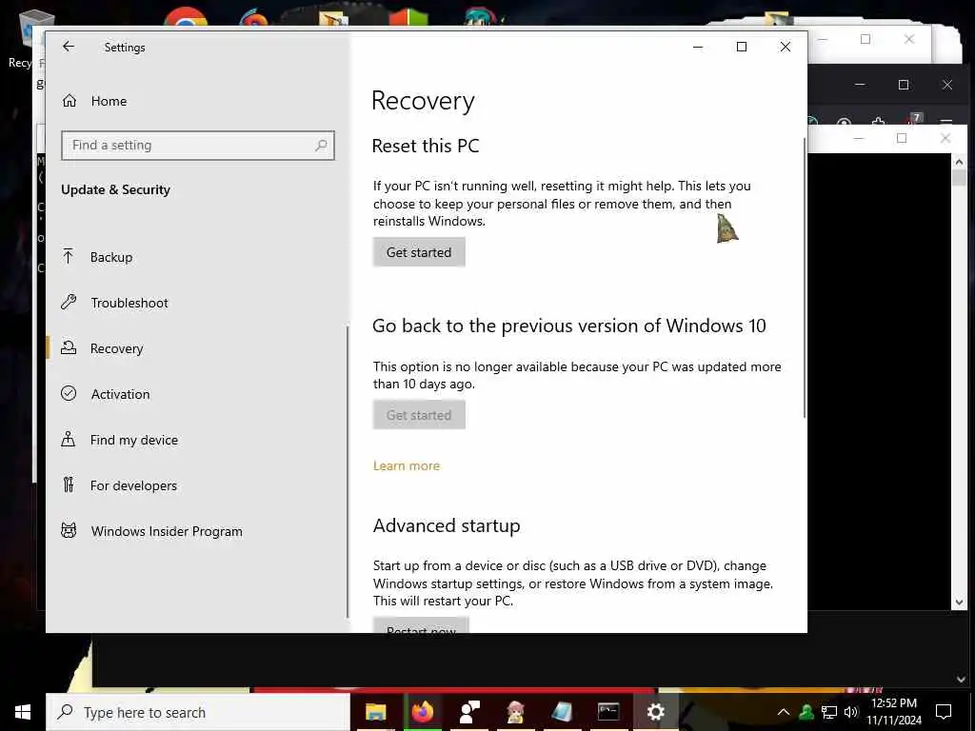This screenshot has height=731, width=975.
Task: Switch to Firefox in the taskbar
Action: [422, 712]
